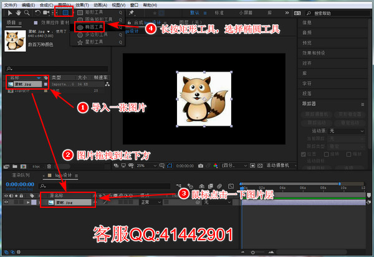The image size is (374, 257).
Task: Open the resolution (四分) dropdown
Action: click(234, 166)
